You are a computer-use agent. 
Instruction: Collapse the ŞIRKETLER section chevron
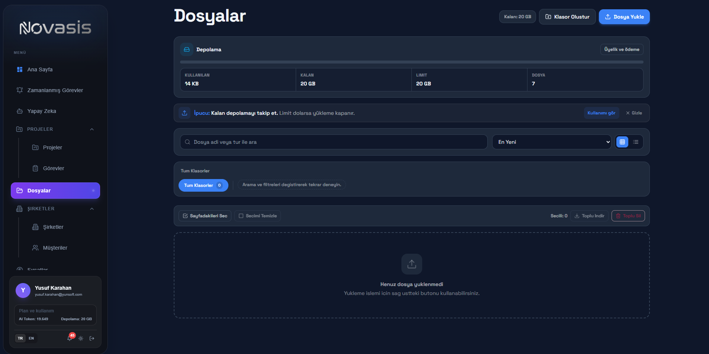(x=92, y=209)
